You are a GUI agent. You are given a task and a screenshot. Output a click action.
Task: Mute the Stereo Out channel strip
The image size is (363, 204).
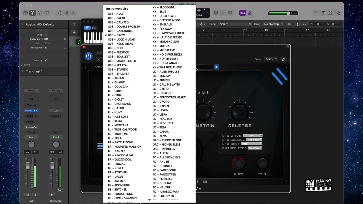tap(52, 194)
